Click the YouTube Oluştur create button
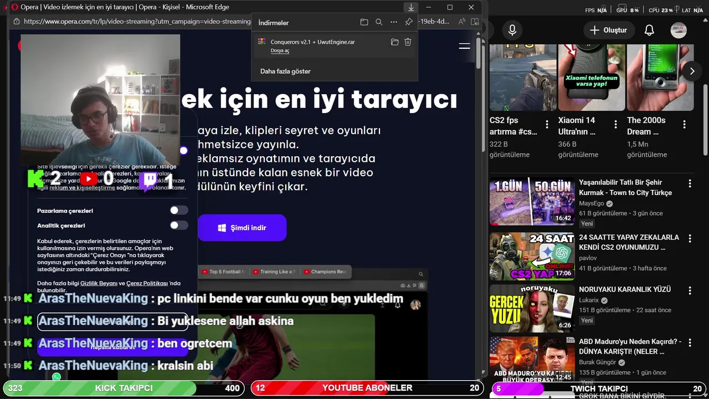This screenshot has width=709, height=399. [x=608, y=30]
